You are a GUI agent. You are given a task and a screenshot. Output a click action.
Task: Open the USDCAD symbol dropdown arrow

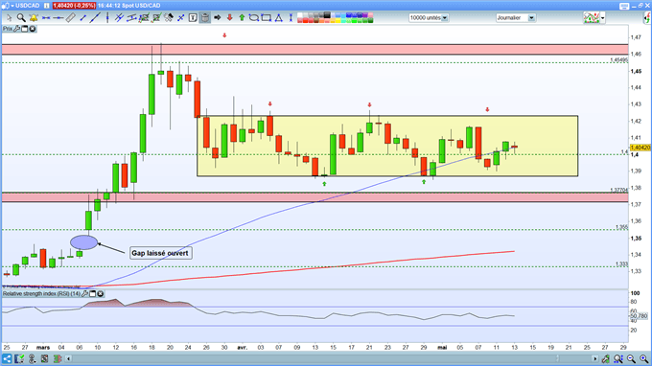pos(12,6)
